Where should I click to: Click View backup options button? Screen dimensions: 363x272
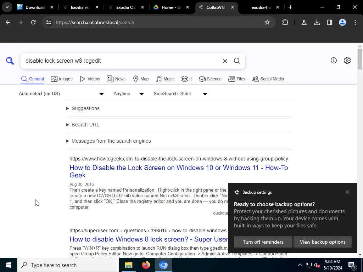[323, 242]
